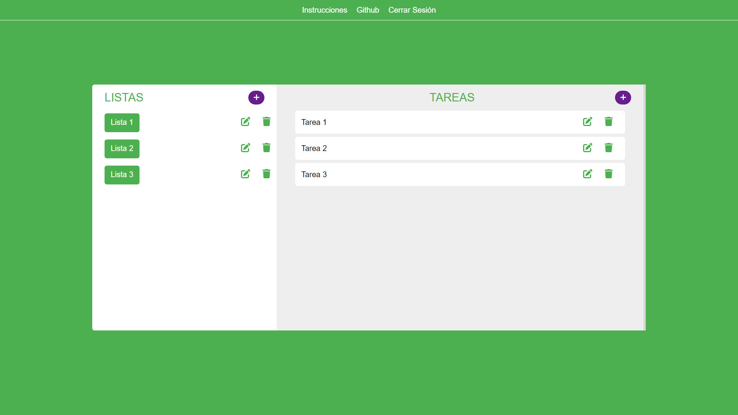738x415 pixels.
Task: Click Cerrar Sesión to log out
Action: click(x=412, y=10)
